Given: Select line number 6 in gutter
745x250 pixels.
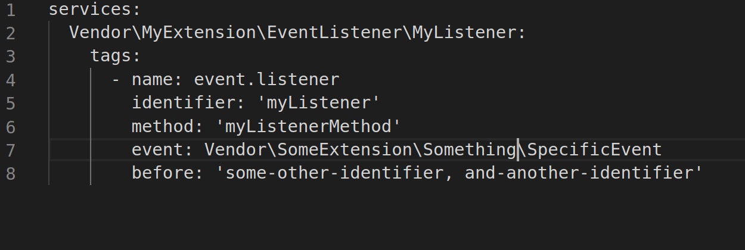Looking at the screenshot, I should (10, 126).
